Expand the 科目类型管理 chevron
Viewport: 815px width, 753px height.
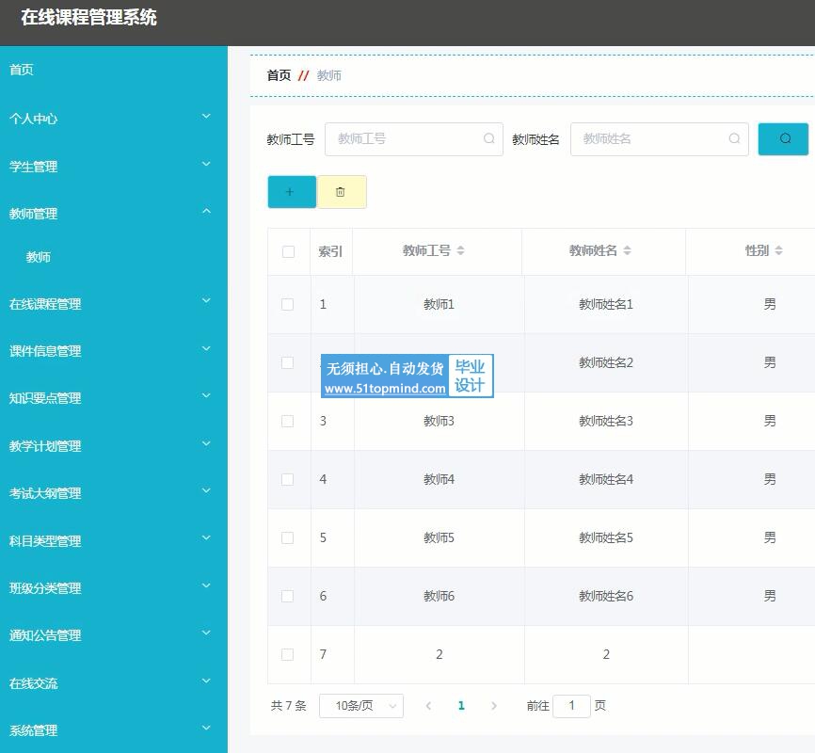[x=206, y=537]
